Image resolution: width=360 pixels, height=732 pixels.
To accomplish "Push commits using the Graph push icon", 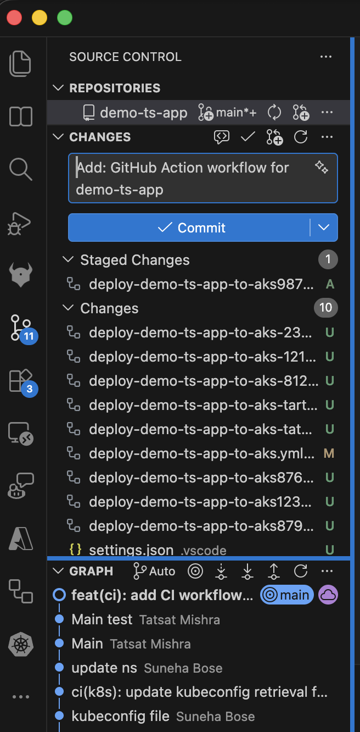I will point(273,571).
